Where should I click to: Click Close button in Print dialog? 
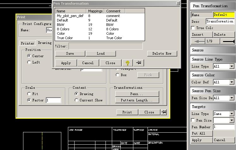click(x=149, y=112)
